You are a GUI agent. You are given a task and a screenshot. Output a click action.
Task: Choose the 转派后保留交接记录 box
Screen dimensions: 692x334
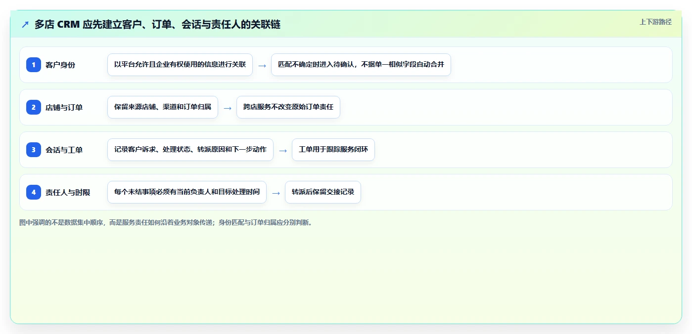pos(323,192)
